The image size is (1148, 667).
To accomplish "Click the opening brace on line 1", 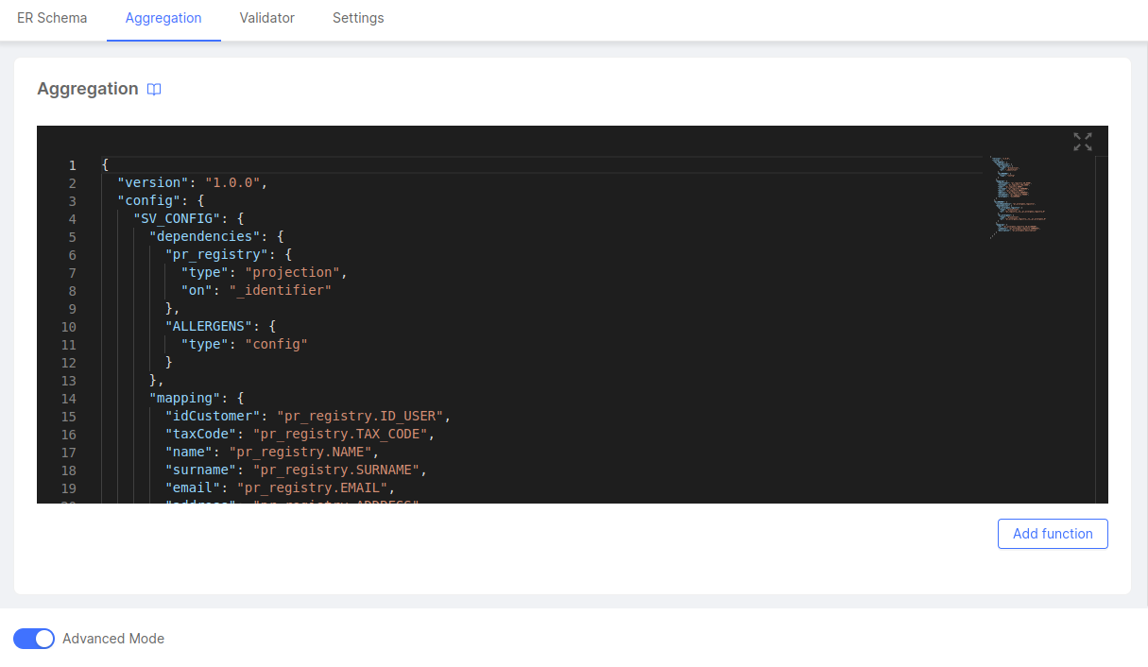I will coord(104,163).
